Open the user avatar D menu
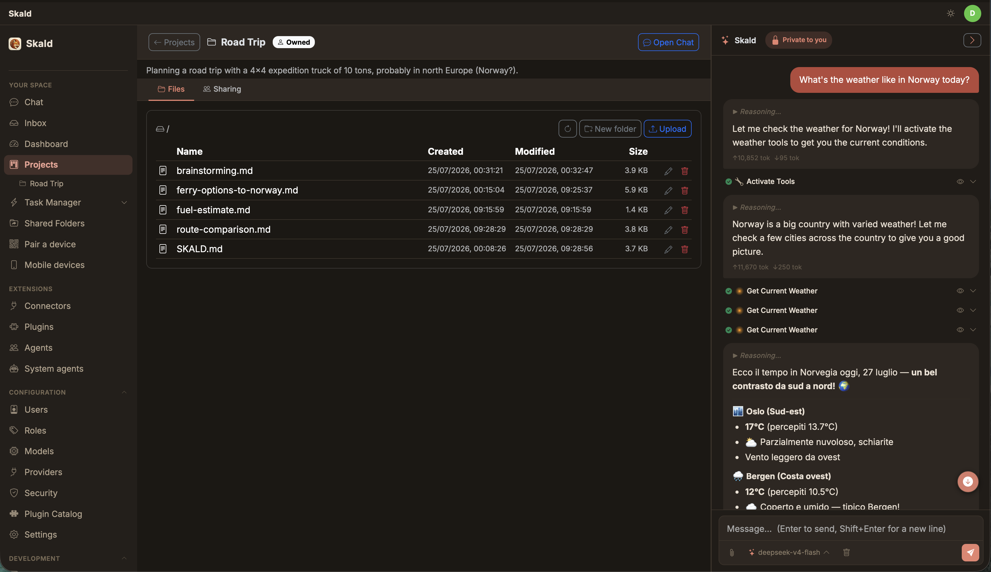Viewport: 991px width, 572px height. (x=972, y=13)
